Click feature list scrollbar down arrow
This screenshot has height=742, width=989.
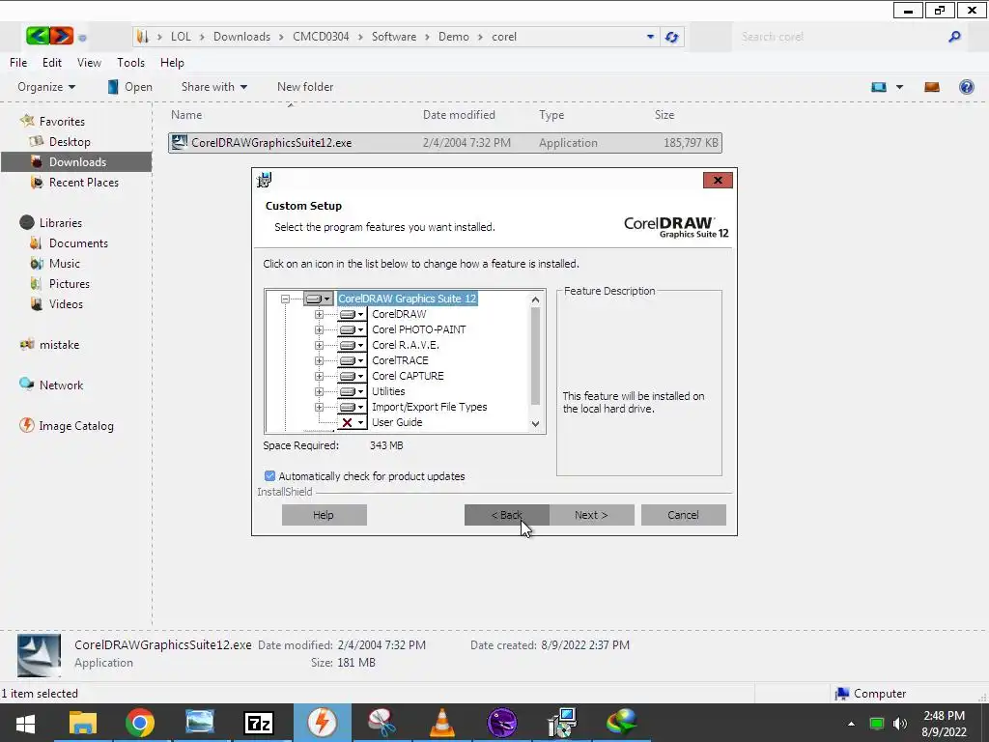click(x=535, y=424)
